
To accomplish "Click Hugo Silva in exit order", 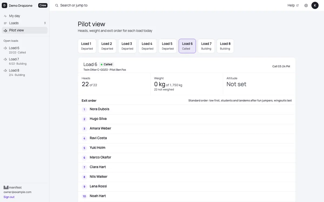I will [98, 119].
